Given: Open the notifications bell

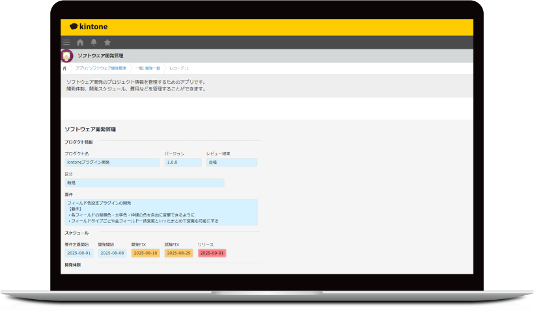Looking at the screenshot, I should pos(94,42).
